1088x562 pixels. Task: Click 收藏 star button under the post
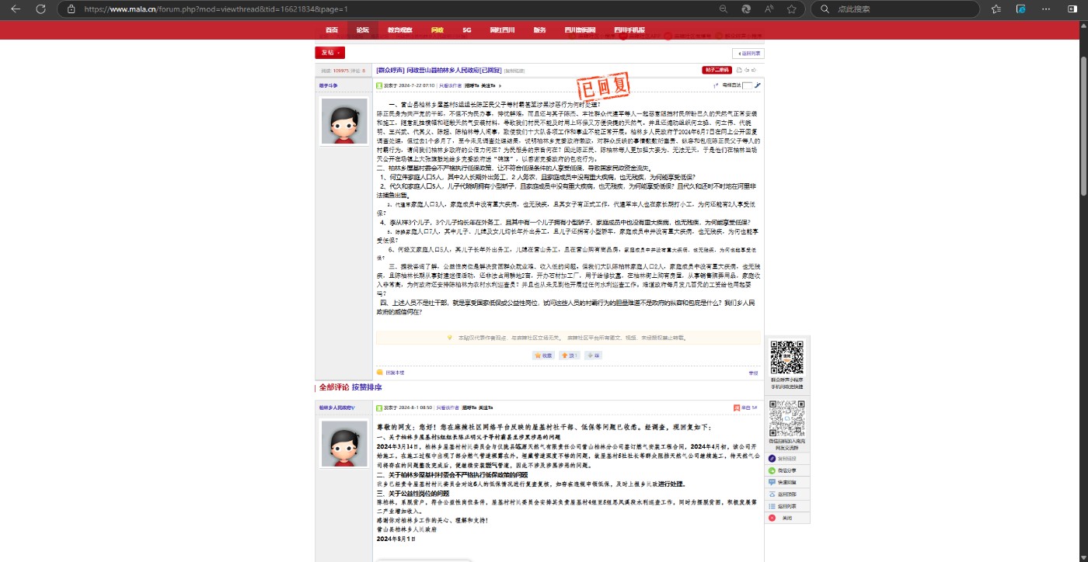(x=542, y=355)
